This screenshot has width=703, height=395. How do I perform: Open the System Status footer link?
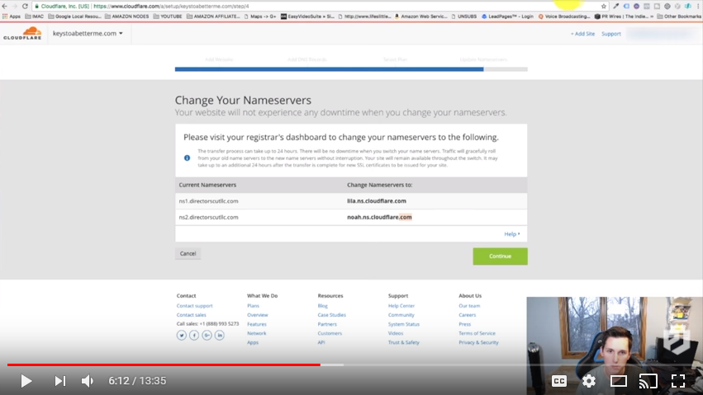[x=403, y=324]
